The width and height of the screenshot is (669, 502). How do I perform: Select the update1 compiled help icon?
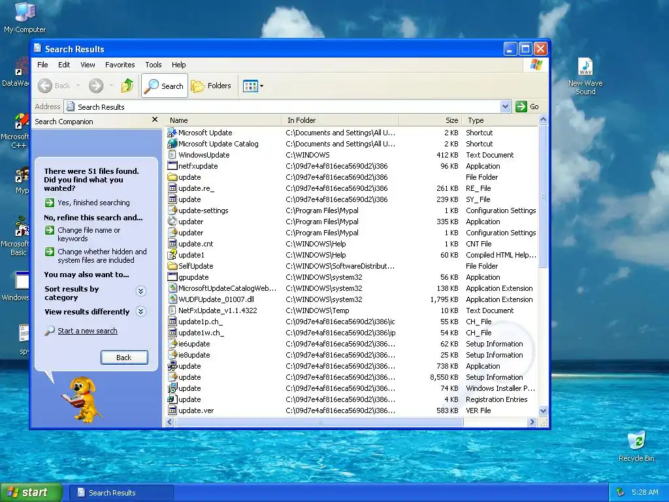point(172,254)
